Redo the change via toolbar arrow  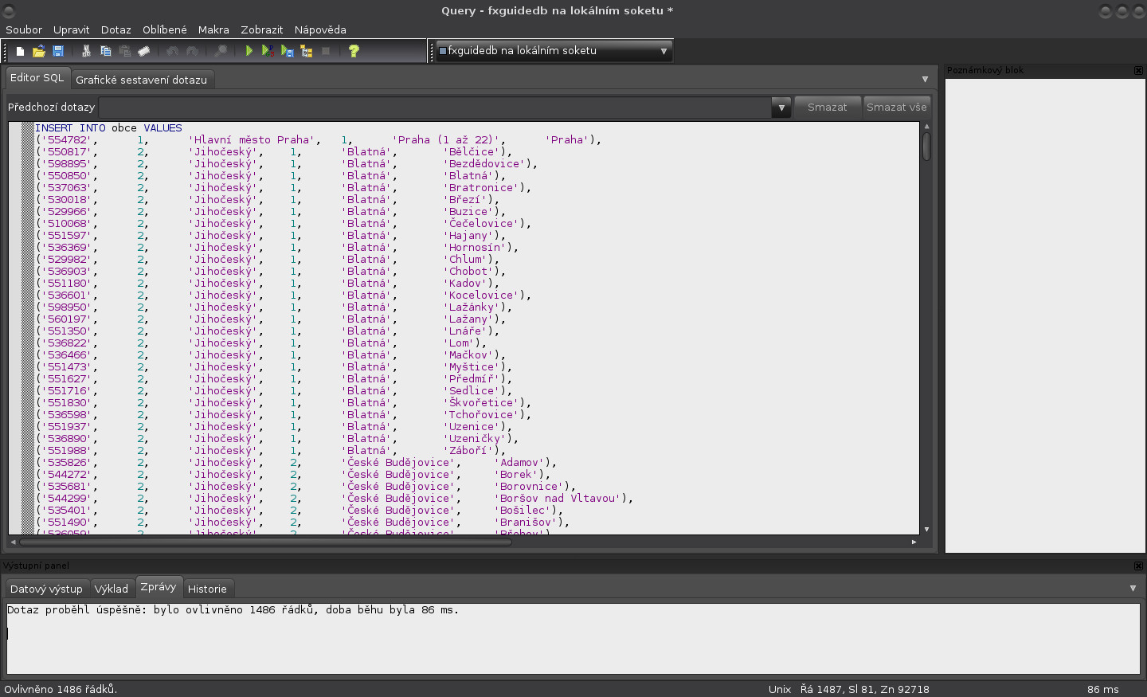pyautogui.click(x=192, y=51)
